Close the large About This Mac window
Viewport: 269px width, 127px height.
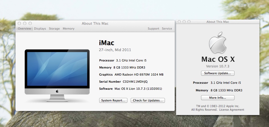point(19,23)
